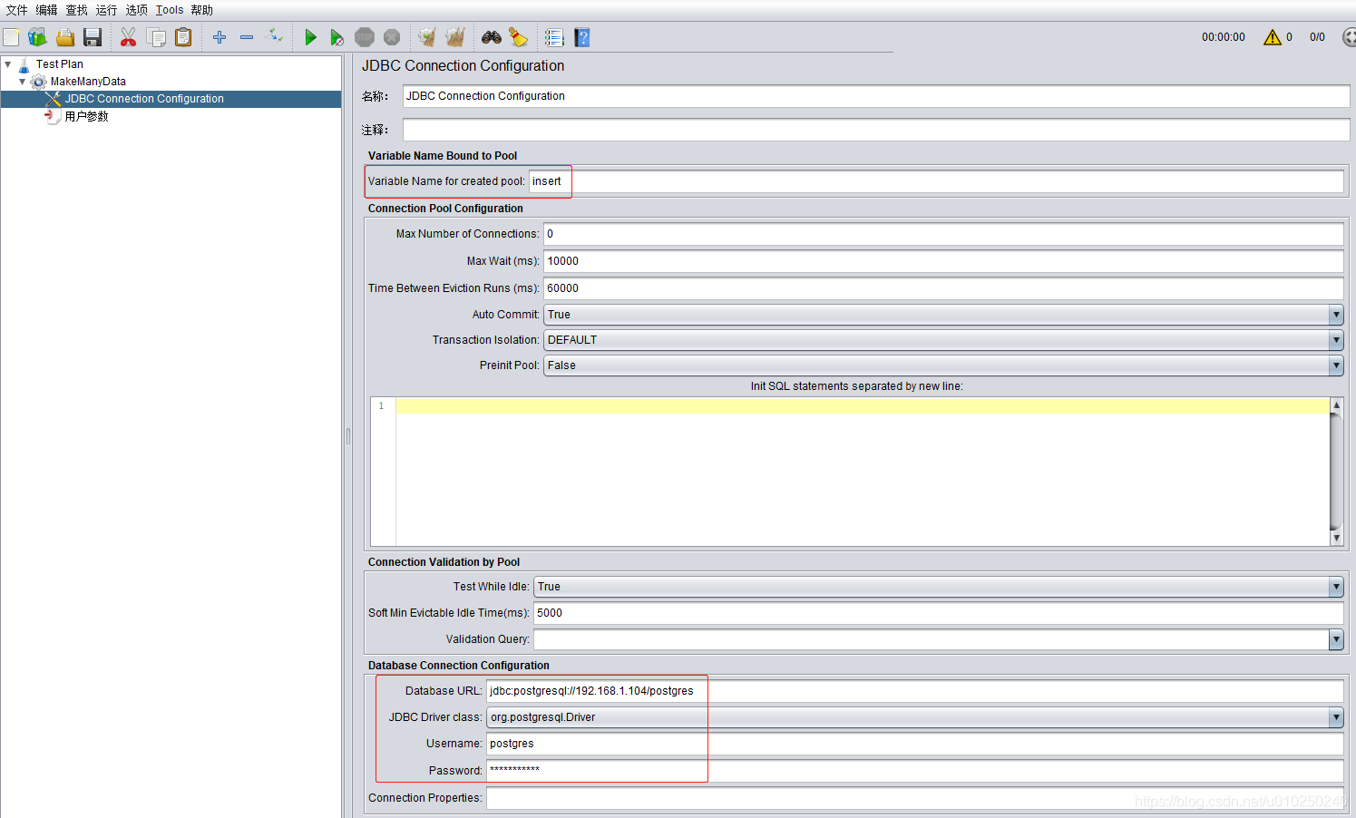Click the Toggle enable/disable toolbar icon
The width and height of the screenshot is (1356, 818).
[x=274, y=36]
